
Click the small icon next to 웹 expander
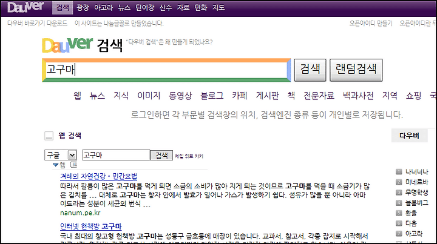coord(73,165)
